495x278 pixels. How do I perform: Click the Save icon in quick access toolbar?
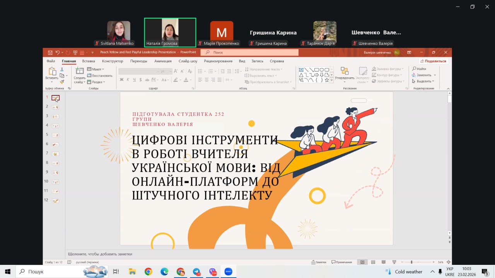click(x=50, y=53)
